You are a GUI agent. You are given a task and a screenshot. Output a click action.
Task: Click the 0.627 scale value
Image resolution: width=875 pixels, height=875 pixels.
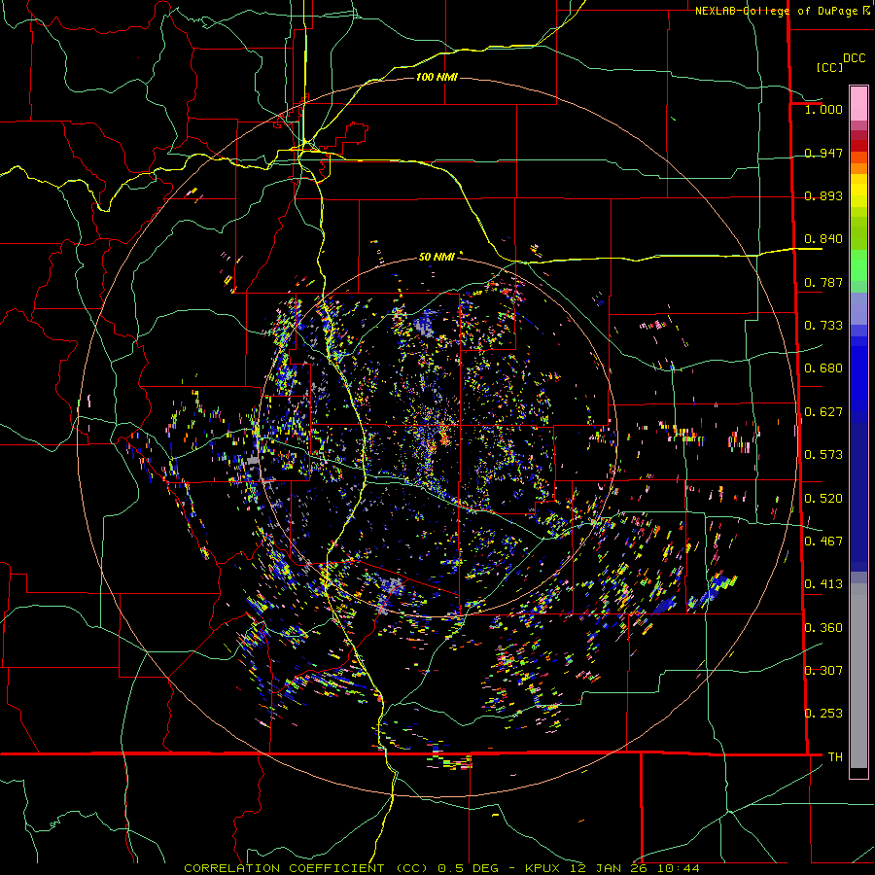pos(823,412)
